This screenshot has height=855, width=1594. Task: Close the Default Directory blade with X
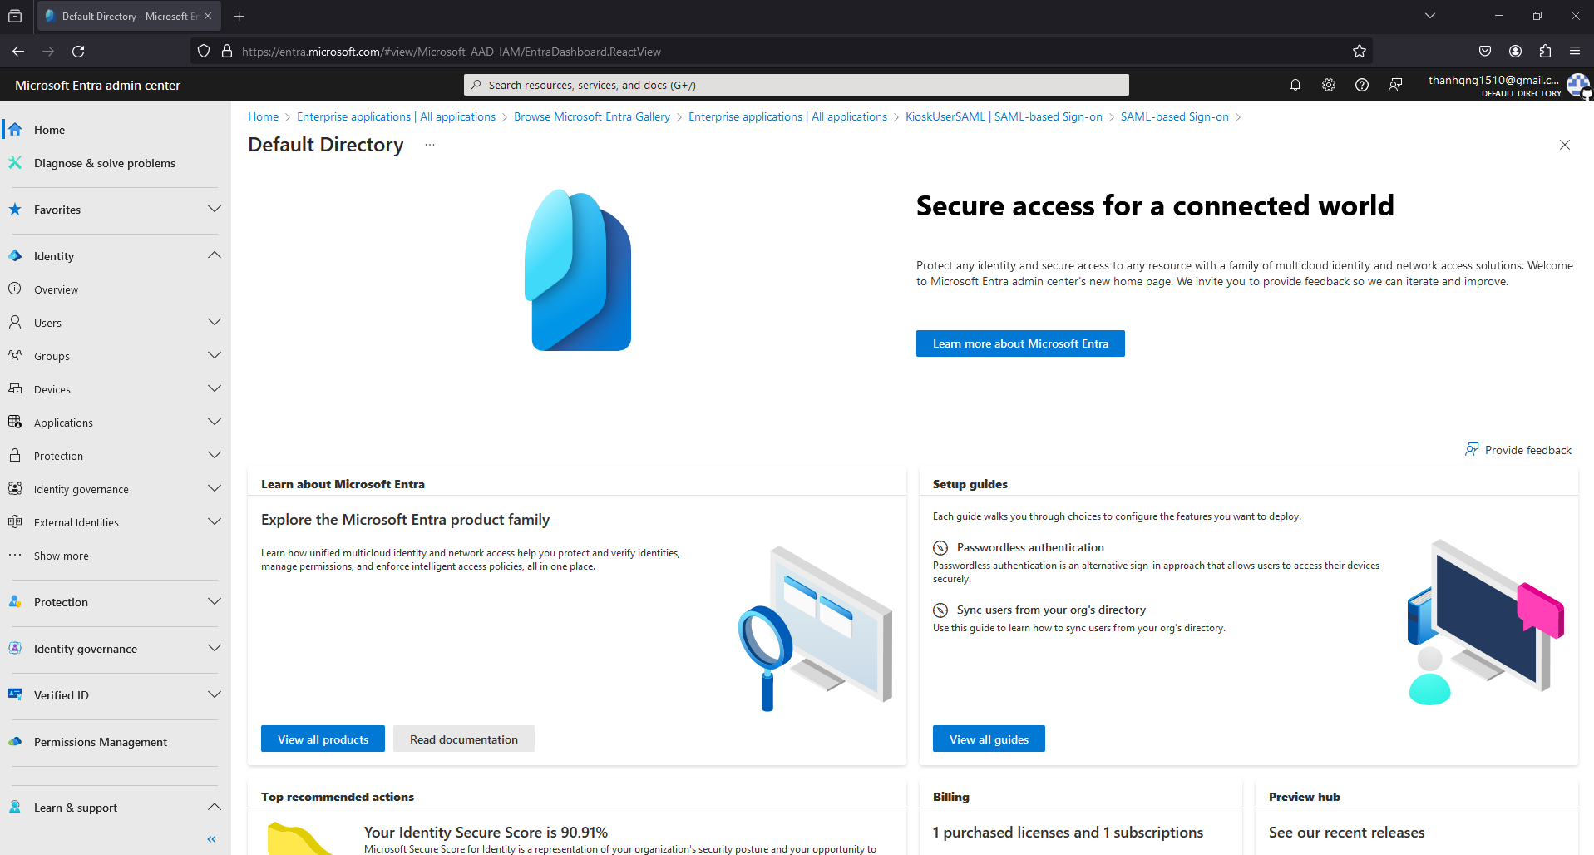click(1565, 145)
